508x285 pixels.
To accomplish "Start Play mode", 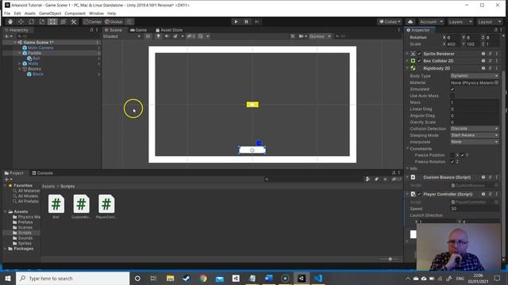I will 236,21.
